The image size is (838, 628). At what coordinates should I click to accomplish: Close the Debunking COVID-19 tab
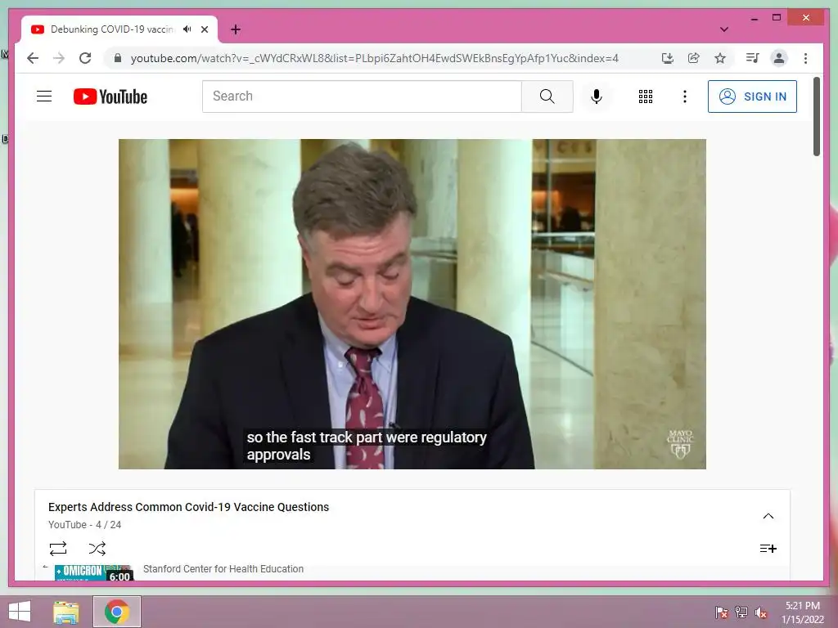coord(204,29)
